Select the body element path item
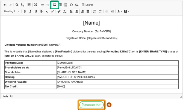This screenshot has height=111, width=183. point(5,96)
